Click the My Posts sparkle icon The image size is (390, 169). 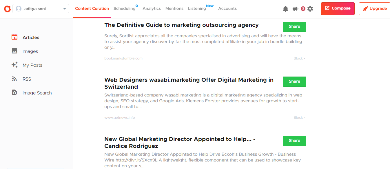tap(14, 65)
